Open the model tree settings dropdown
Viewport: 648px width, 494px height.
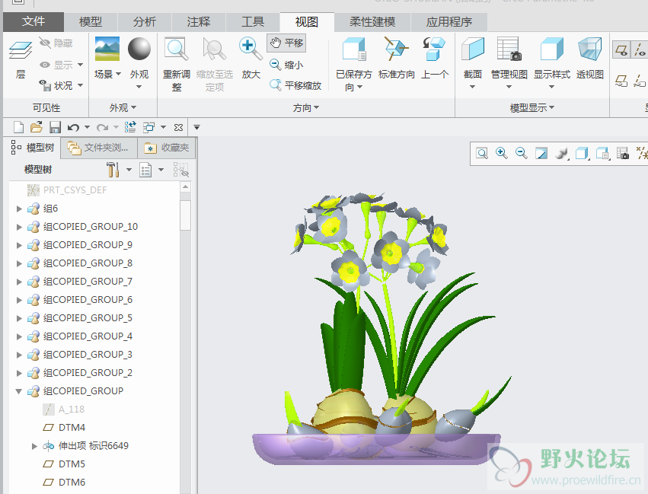tap(129, 170)
